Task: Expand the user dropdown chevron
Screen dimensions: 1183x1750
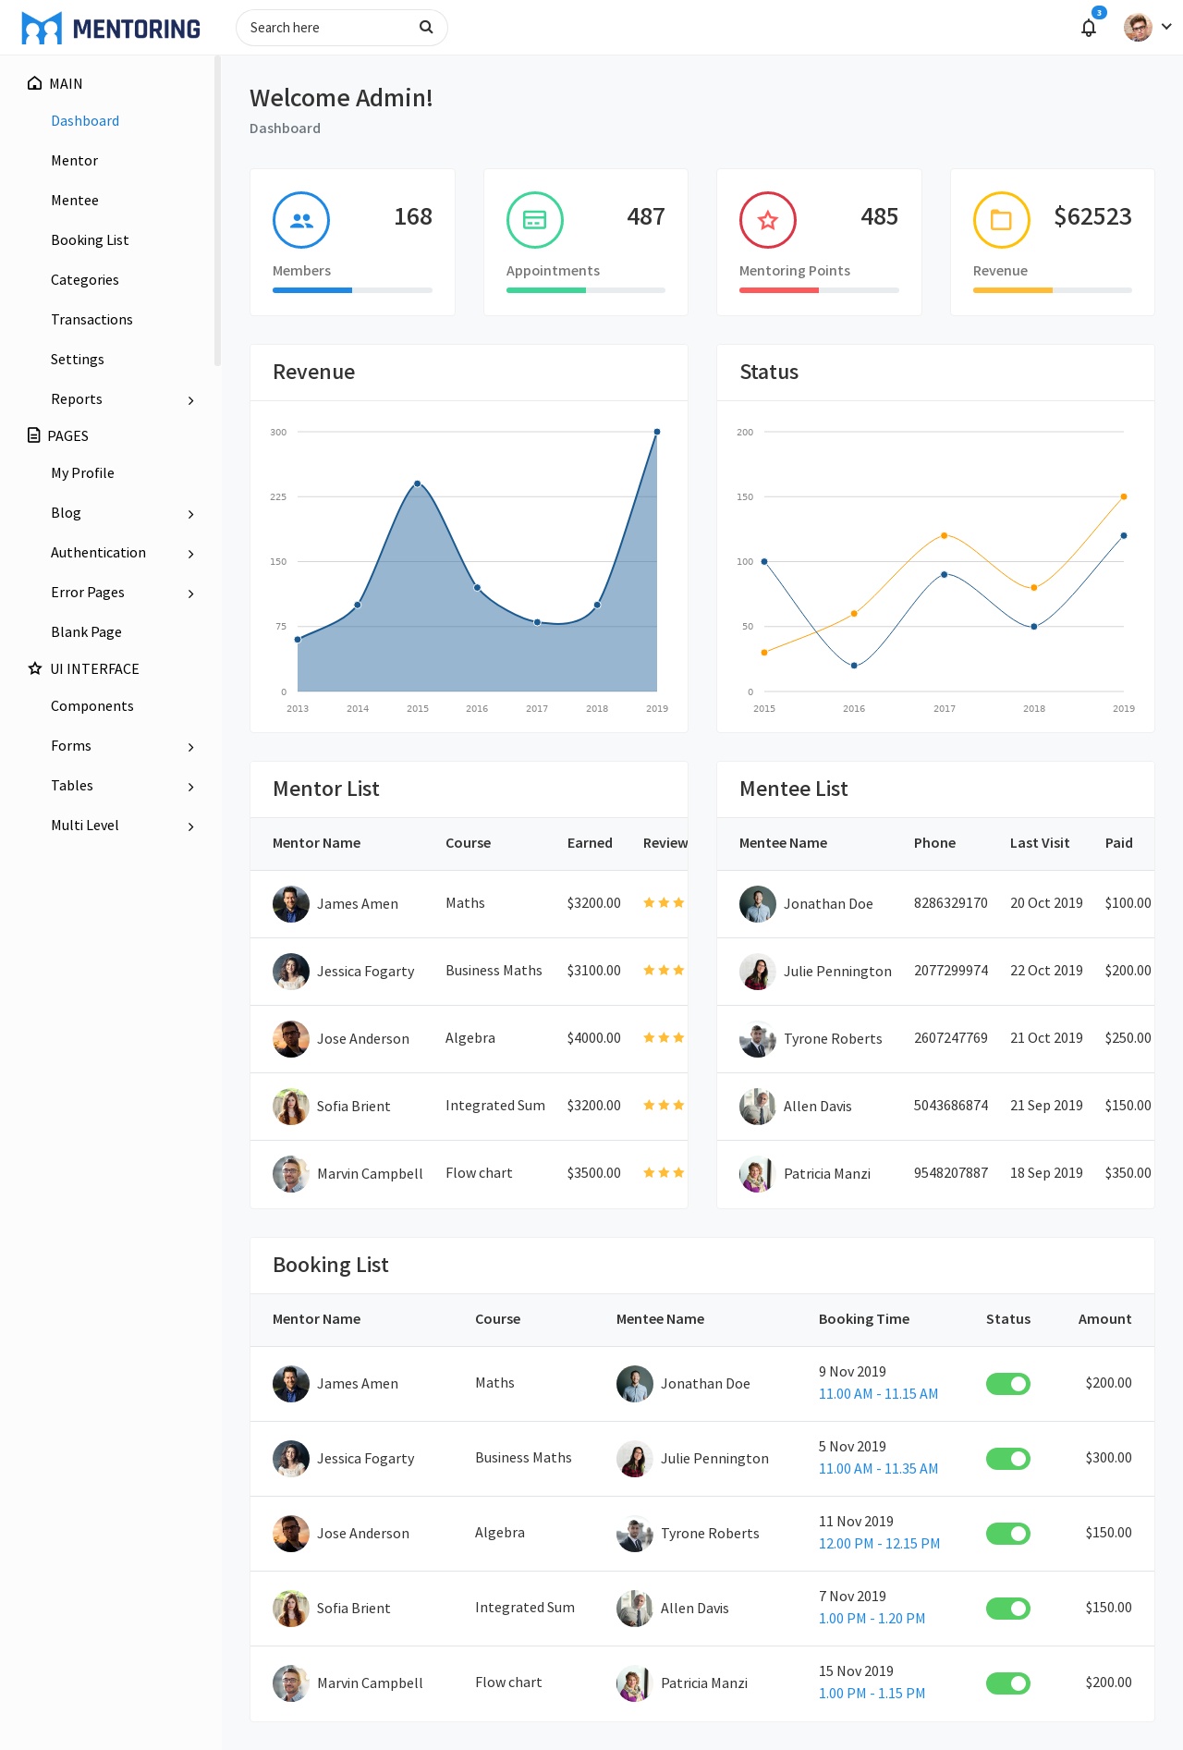Action: click(x=1166, y=27)
